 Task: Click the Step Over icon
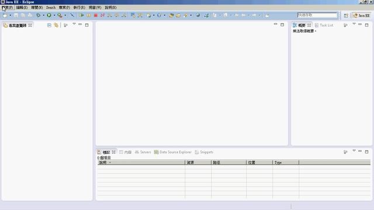coord(117,16)
